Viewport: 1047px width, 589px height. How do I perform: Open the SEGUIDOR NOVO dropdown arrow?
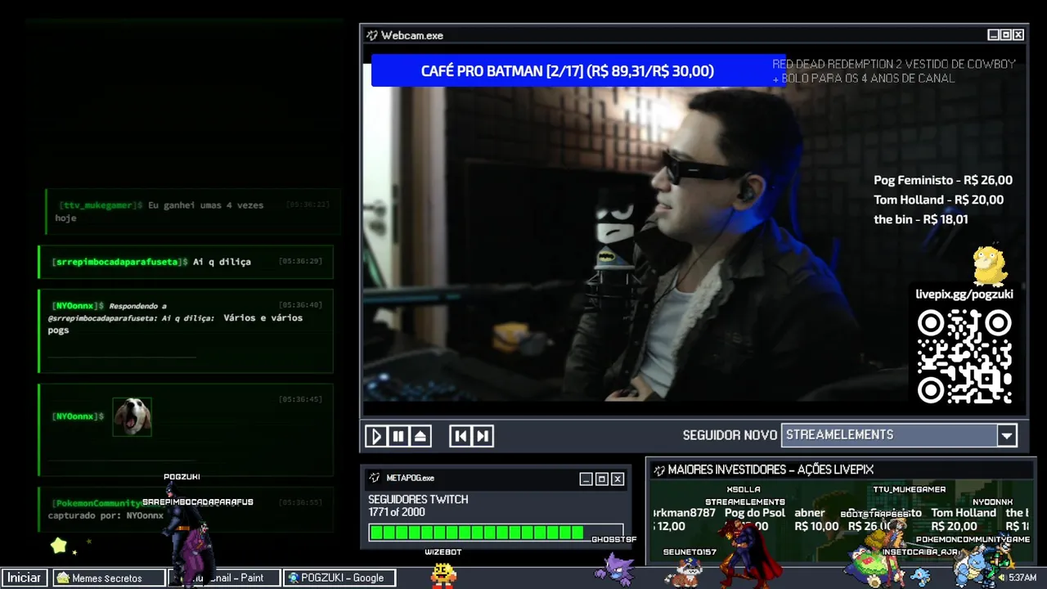(x=1007, y=435)
